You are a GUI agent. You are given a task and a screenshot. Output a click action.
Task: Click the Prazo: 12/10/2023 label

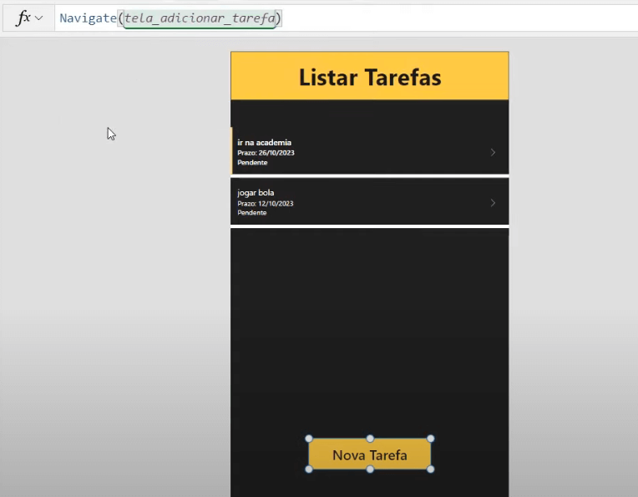click(x=266, y=203)
